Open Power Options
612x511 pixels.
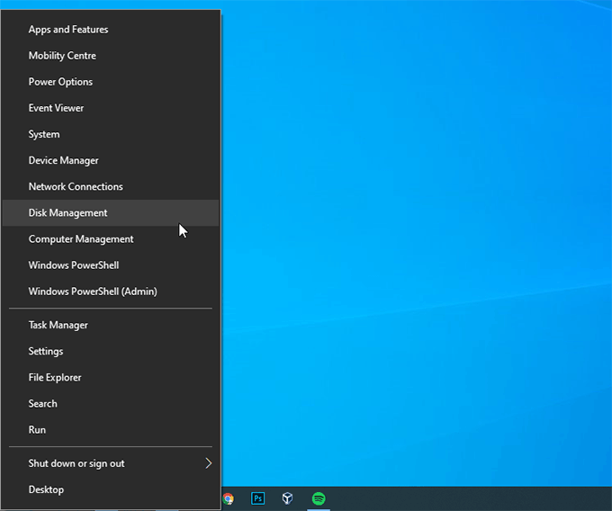(60, 82)
